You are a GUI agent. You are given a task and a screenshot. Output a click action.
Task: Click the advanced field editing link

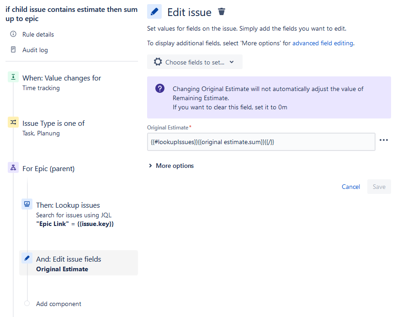[x=323, y=43]
